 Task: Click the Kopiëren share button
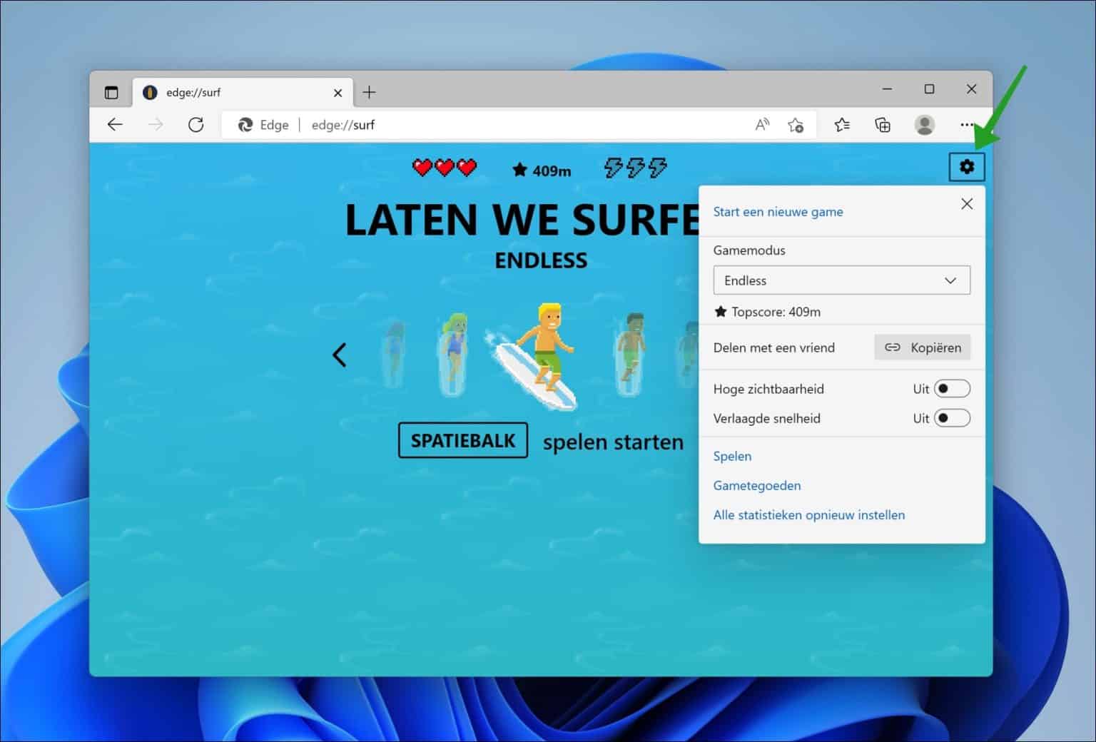point(923,347)
